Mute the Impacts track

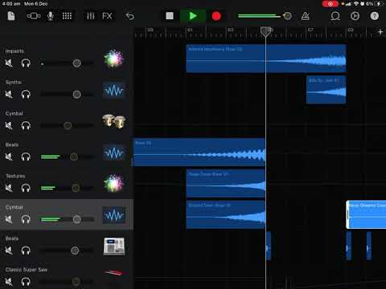(9, 63)
